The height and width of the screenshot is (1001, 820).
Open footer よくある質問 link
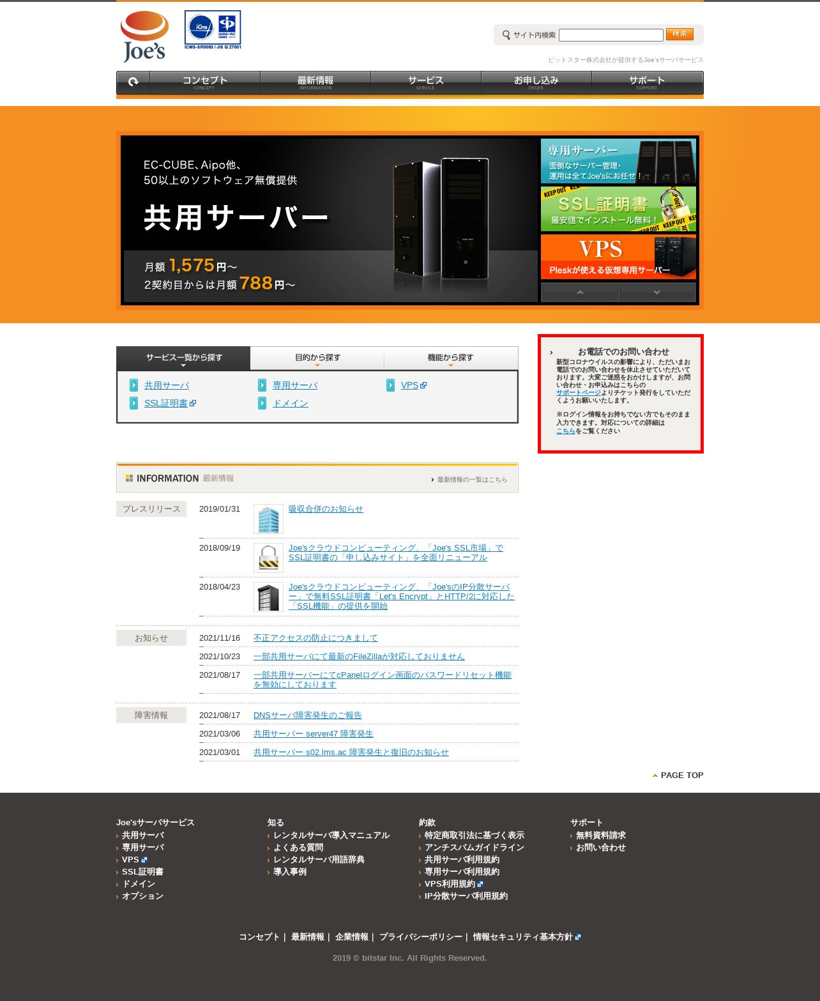(x=298, y=848)
